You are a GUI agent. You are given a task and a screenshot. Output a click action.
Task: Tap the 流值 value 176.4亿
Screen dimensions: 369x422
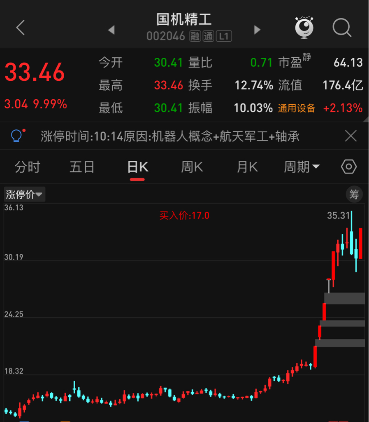[343, 85]
